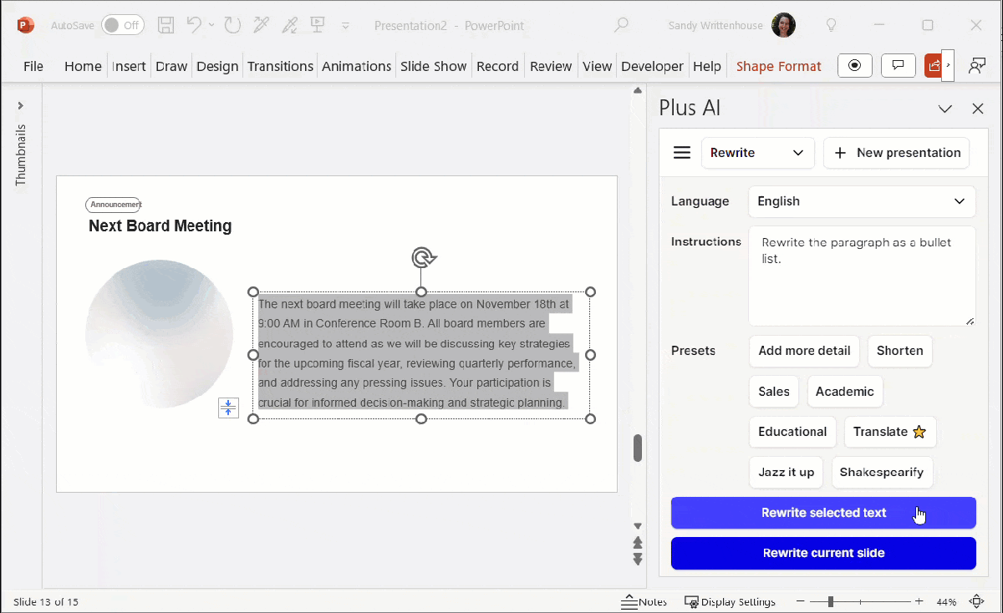Viewport: 1003px width, 613px height.
Task: Click the Rewrite current slide button
Action: [x=823, y=553]
